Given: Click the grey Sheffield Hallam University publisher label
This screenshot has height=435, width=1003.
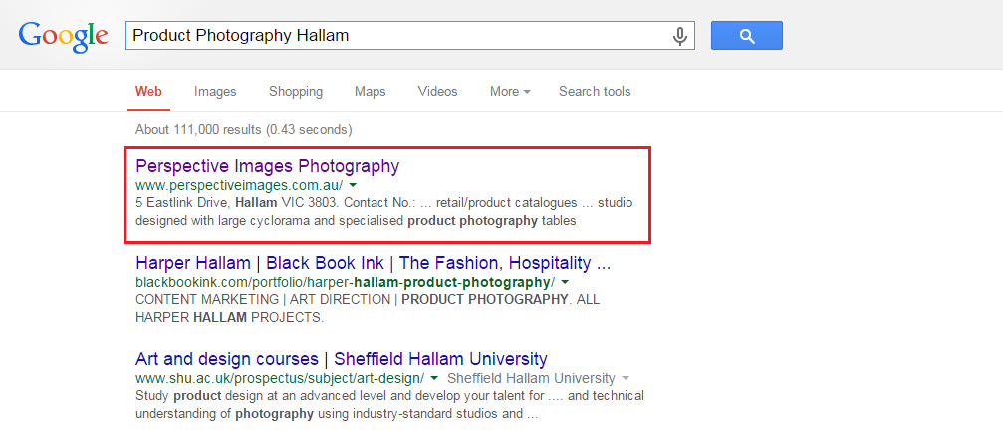Looking at the screenshot, I should [531, 378].
